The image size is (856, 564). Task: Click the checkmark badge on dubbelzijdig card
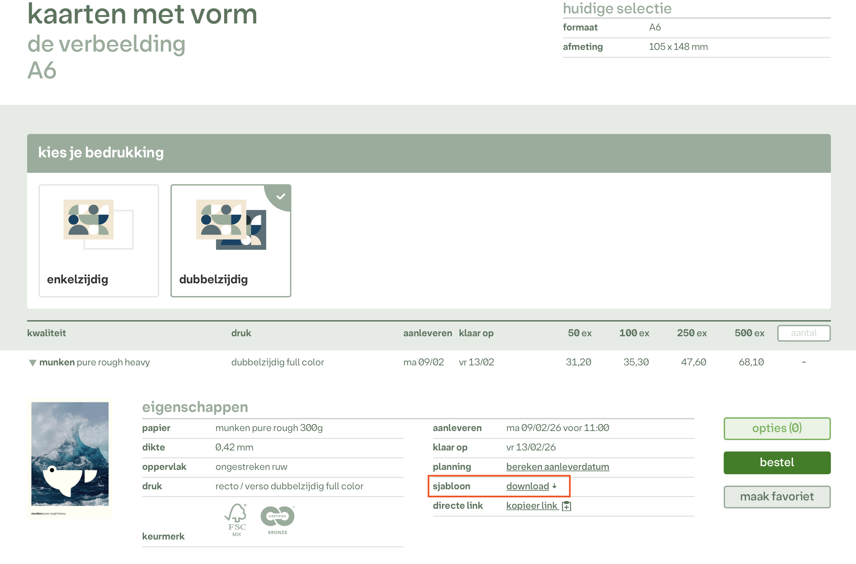[281, 196]
